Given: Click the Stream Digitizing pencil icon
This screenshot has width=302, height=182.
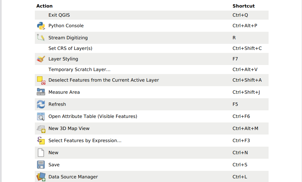Looking at the screenshot, I should pyautogui.click(x=41, y=38).
